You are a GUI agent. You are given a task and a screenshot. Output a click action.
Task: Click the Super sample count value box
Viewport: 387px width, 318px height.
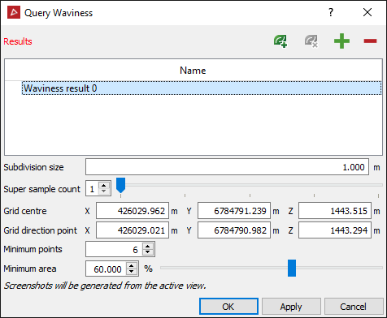click(92, 189)
